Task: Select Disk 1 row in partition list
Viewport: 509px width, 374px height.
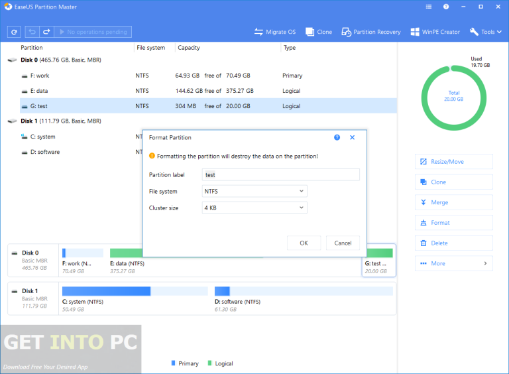Action: click(x=201, y=121)
